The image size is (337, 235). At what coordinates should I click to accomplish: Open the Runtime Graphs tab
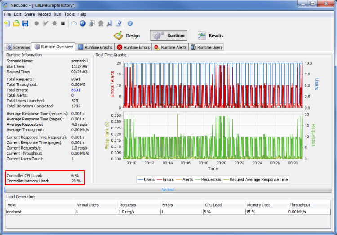(95, 47)
